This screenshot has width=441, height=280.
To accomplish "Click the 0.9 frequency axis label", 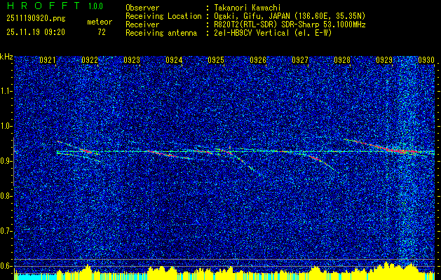I will [6, 161].
